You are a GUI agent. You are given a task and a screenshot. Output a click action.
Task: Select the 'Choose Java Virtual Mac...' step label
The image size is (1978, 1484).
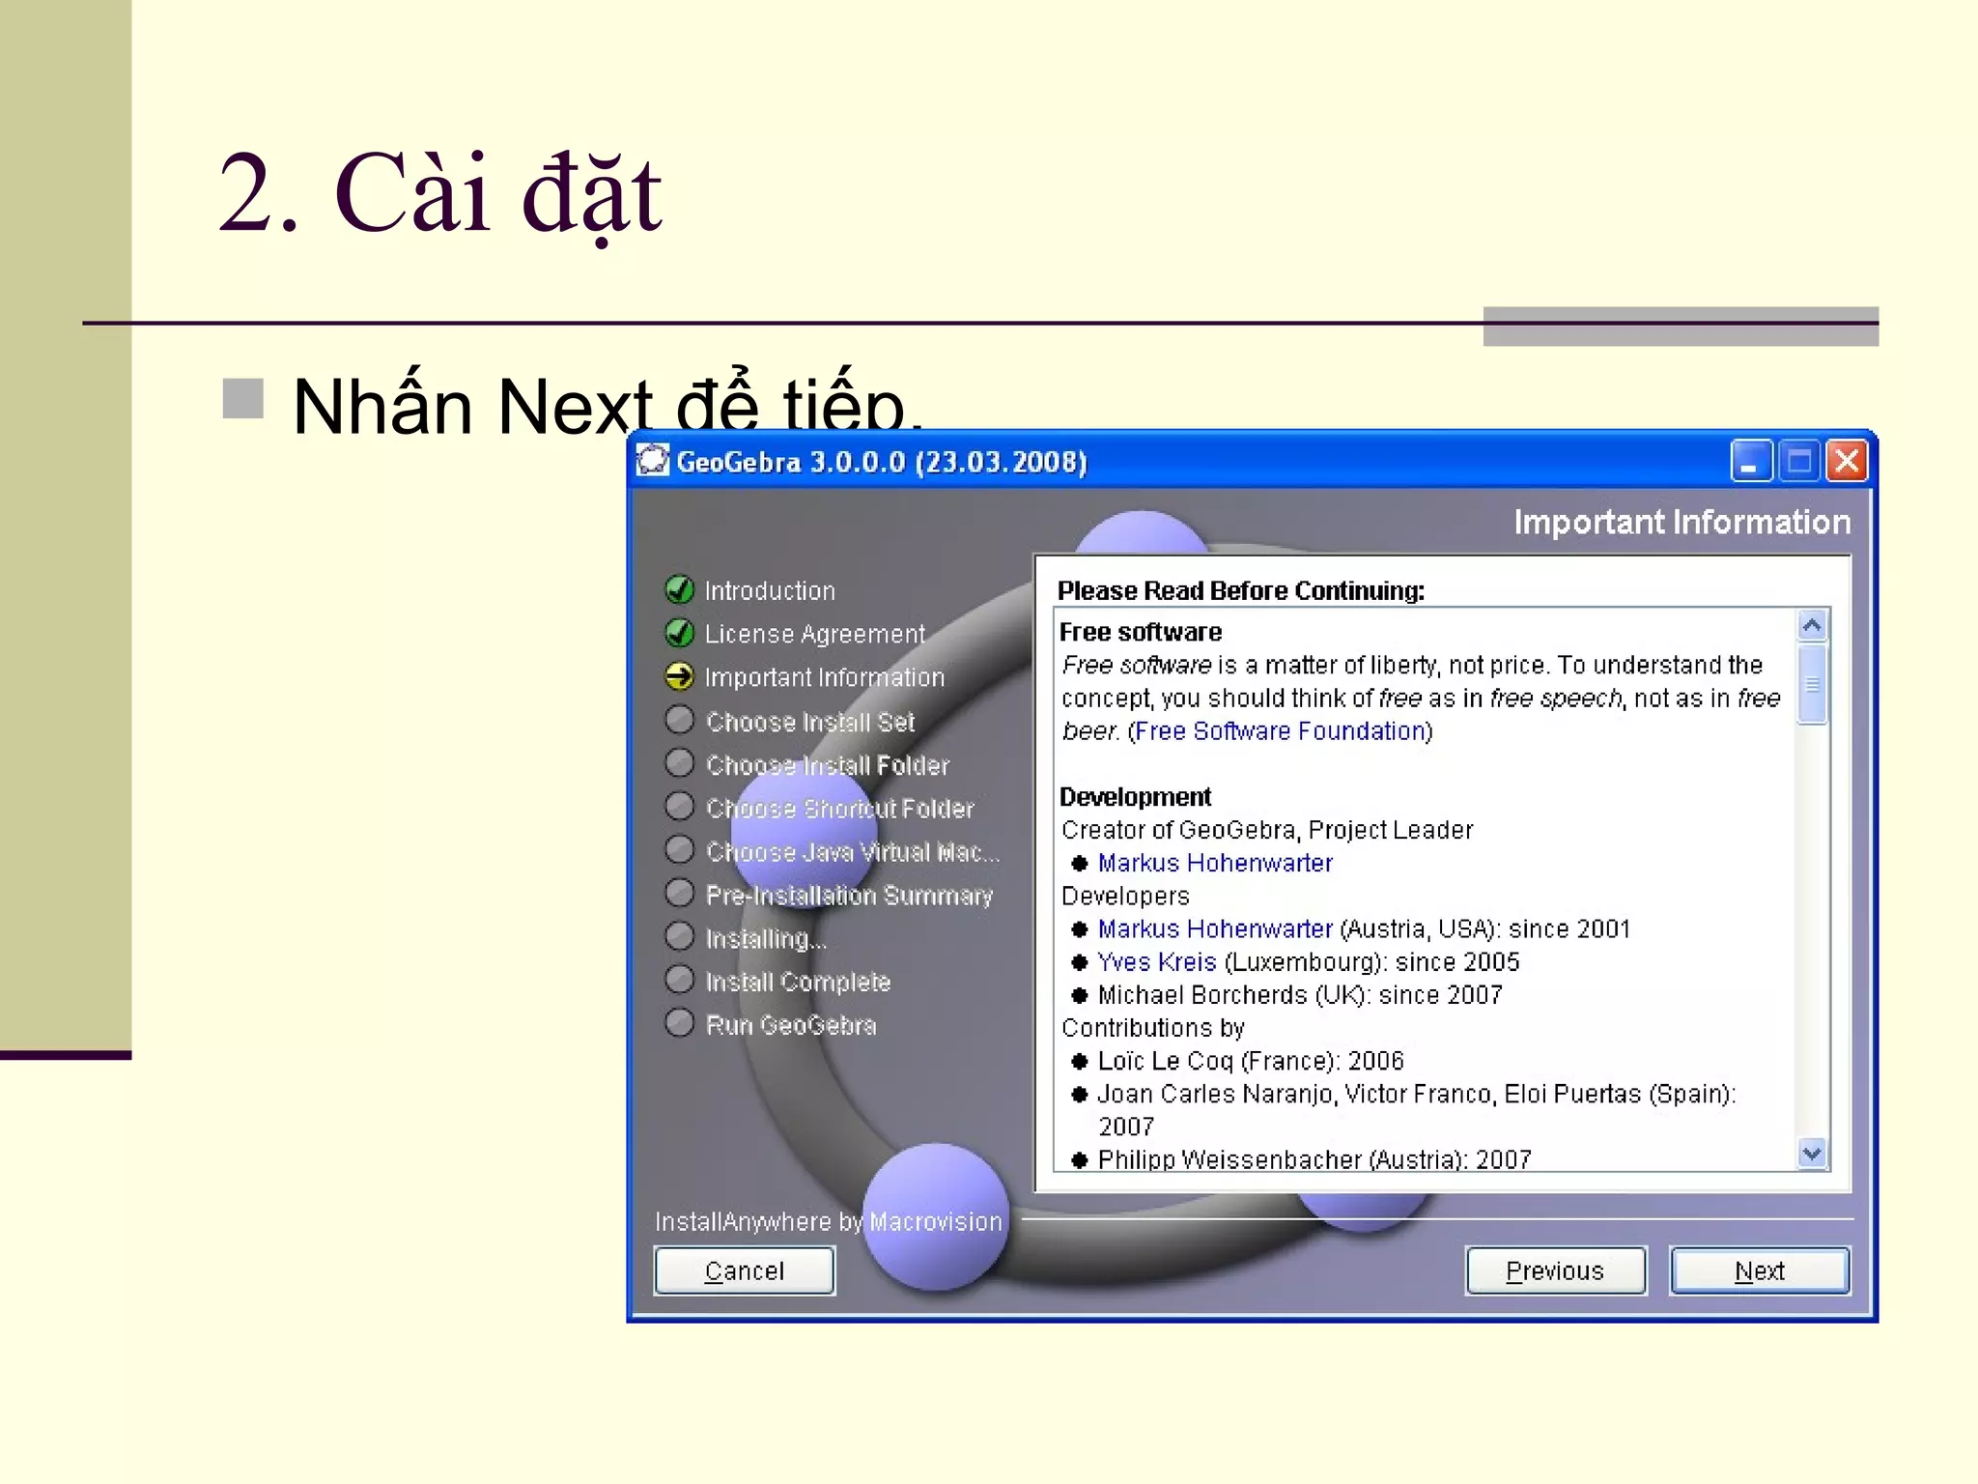pyautogui.click(x=852, y=852)
